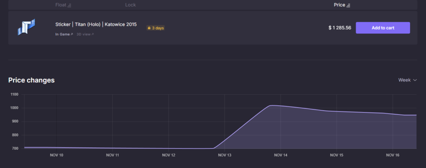
Task: Sort listings by Price column label
Action: (339, 5)
